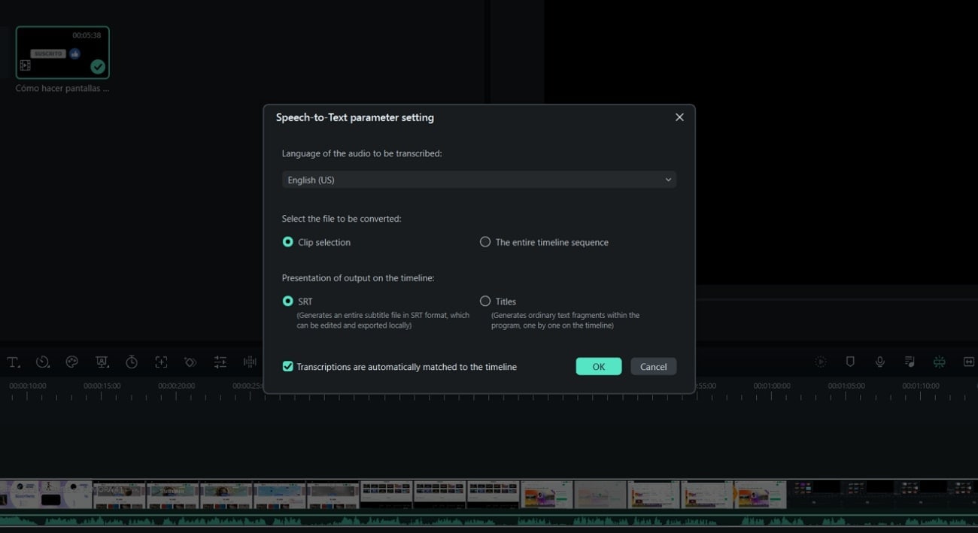
Task: Open the English (US) language dropdown
Action: 479,180
